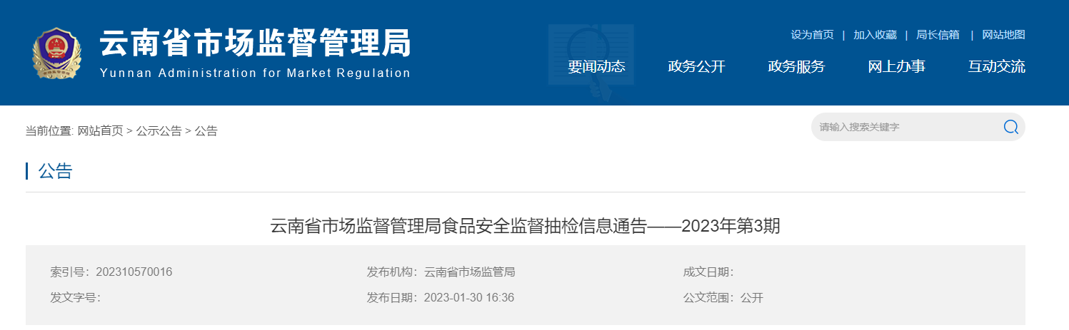Click the 设为首页 link
Image resolution: width=1069 pixels, height=330 pixels.
click(812, 34)
